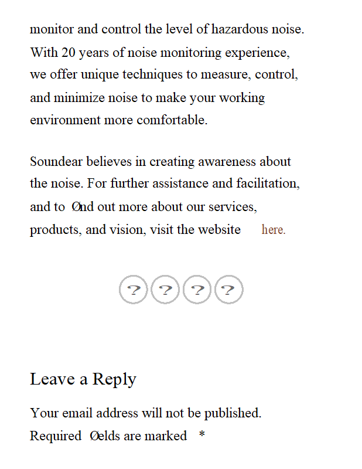362x469 pixels.
Task: Open the 'here.' website link
Action: pyautogui.click(x=273, y=230)
